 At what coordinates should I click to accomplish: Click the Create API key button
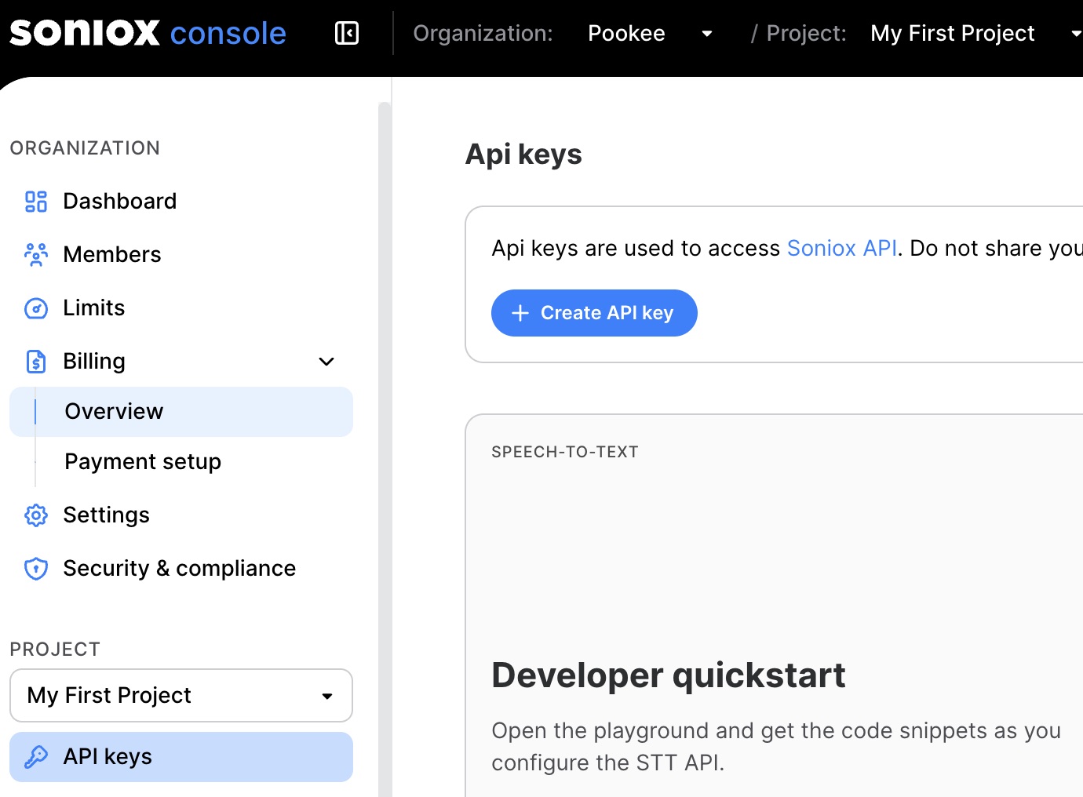[x=594, y=313]
